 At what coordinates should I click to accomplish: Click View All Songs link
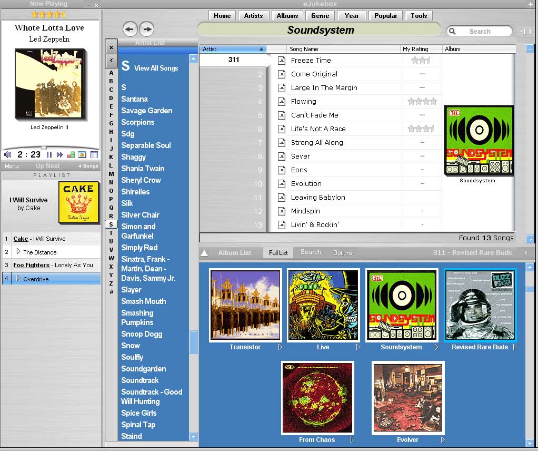point(156,68)
